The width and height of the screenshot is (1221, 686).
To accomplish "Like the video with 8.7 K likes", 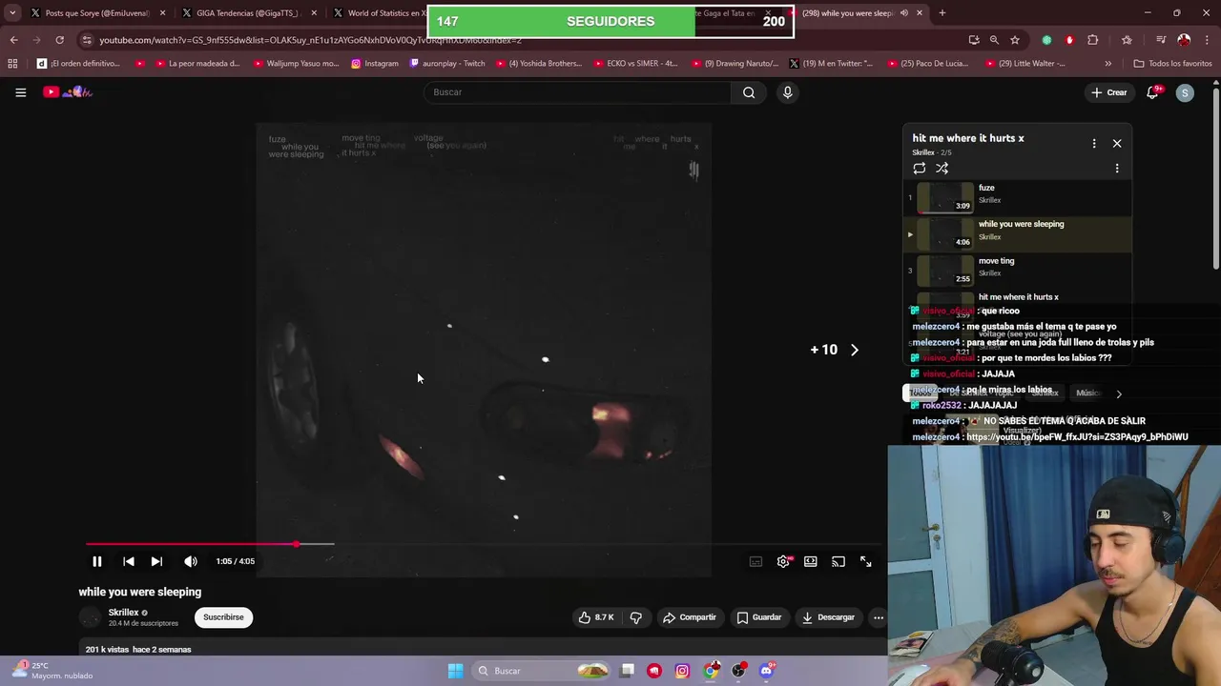I will point(595,617).
